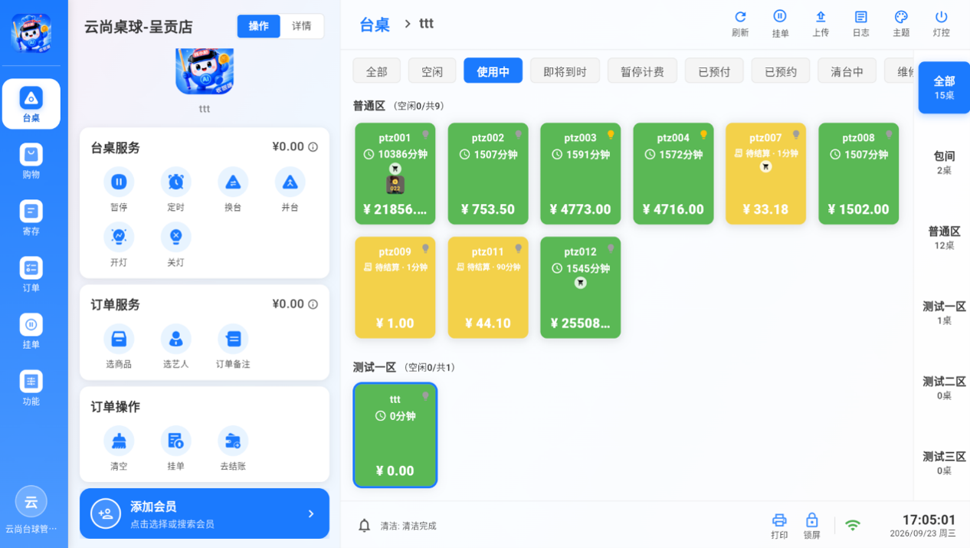The height and width of the screenshot is (548, 970).
Task: Click the 换台 switch table icon
Action: point(232,182)
